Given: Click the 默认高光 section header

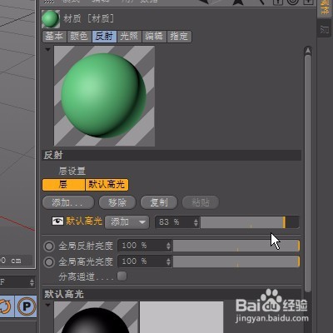Looking at the screenshot, I should click(171, 294).
